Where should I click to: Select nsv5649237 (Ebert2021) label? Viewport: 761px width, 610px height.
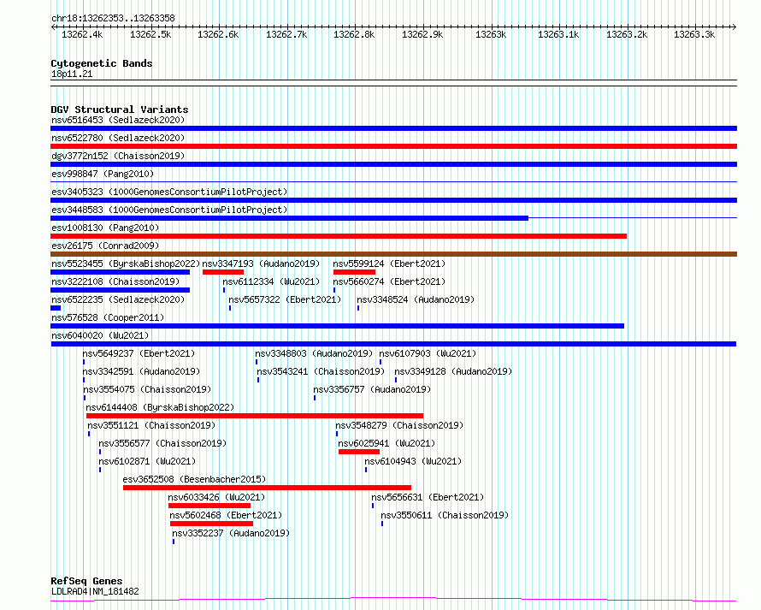[139, 353]
